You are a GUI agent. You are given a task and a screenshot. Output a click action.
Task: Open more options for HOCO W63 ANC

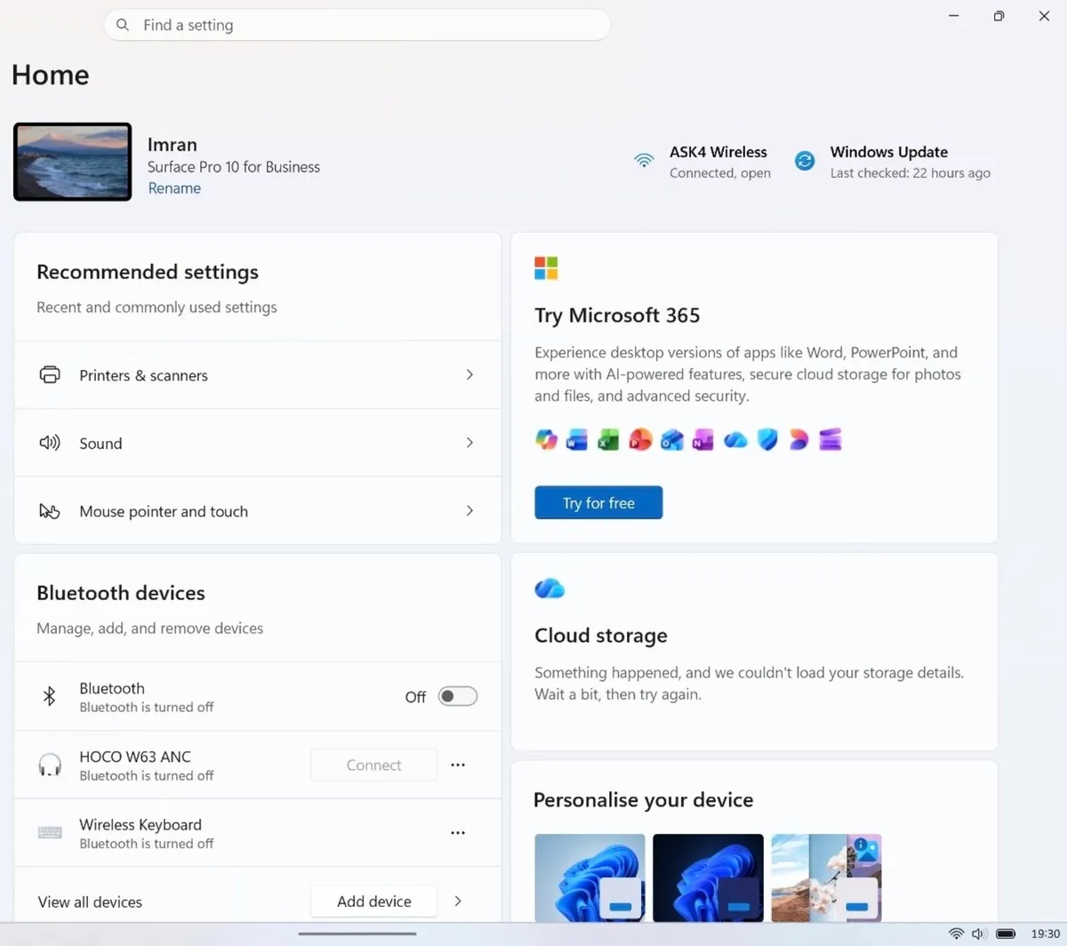tap(458, 765)
